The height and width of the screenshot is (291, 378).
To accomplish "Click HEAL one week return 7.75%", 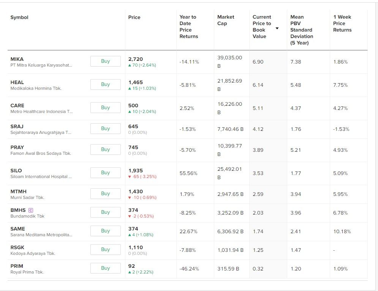I will click(x=340, y=85).
